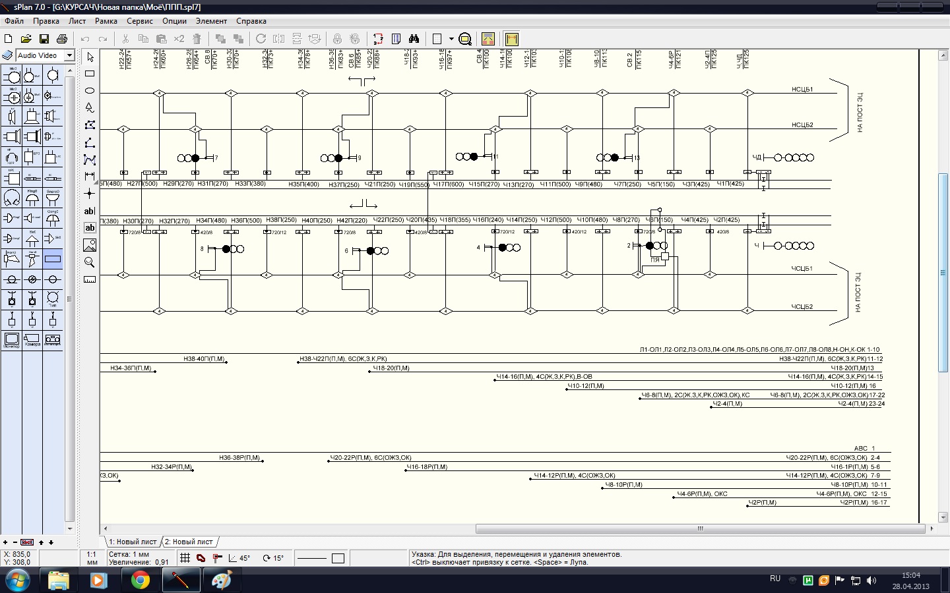
Task: Switch to tab 2: Новый лист
Action: pos(189,542)
